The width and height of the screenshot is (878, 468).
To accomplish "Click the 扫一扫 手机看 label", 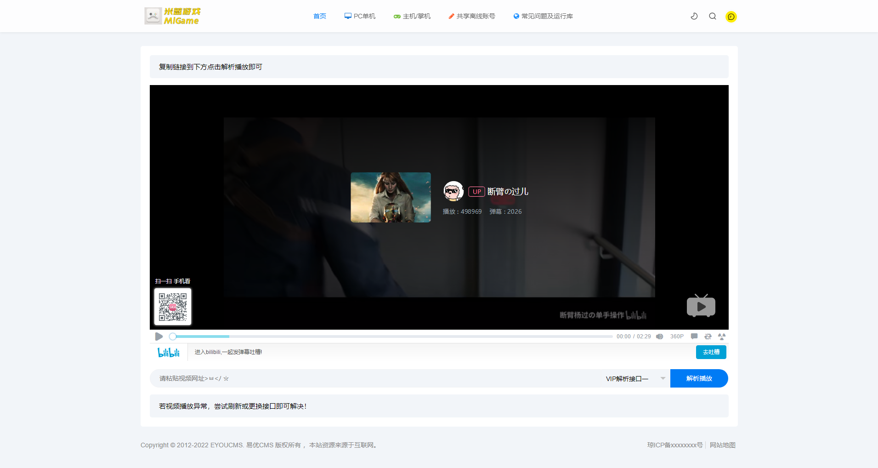I will pos(173,281).
